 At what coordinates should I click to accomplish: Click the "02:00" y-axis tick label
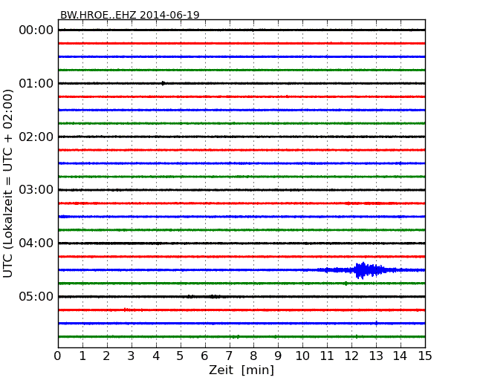click(x=36, y=137)
